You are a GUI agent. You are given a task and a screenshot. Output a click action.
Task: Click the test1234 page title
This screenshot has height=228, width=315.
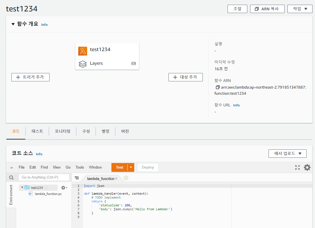point(22,9)
